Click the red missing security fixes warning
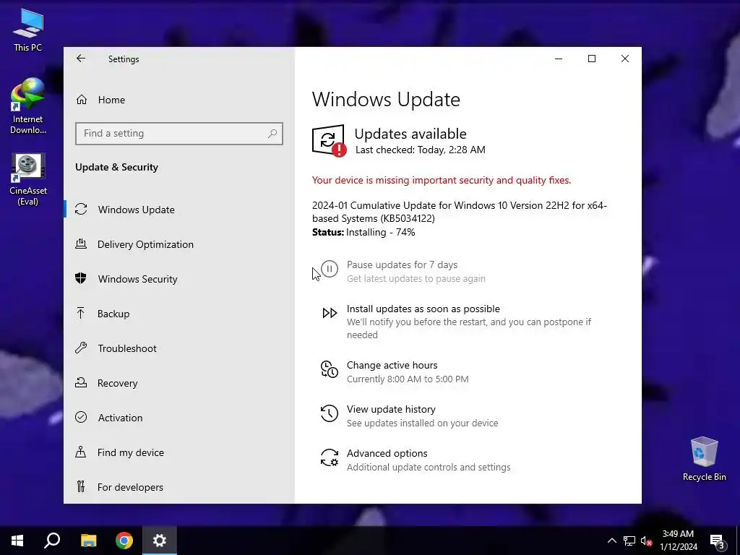Image resolution: width=740 pixels, height=555 pixels. (442, 180)
